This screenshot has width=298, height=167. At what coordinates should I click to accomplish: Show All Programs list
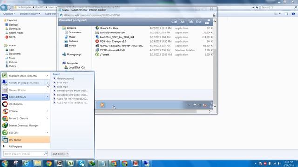click(15, 147)
